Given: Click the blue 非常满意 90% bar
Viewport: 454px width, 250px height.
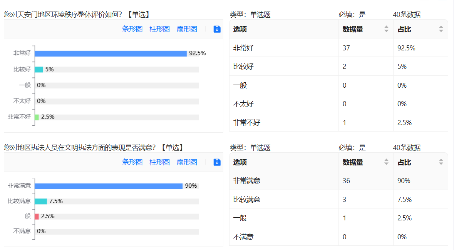Looking at the screenshot, I should [x=109, y=186].
